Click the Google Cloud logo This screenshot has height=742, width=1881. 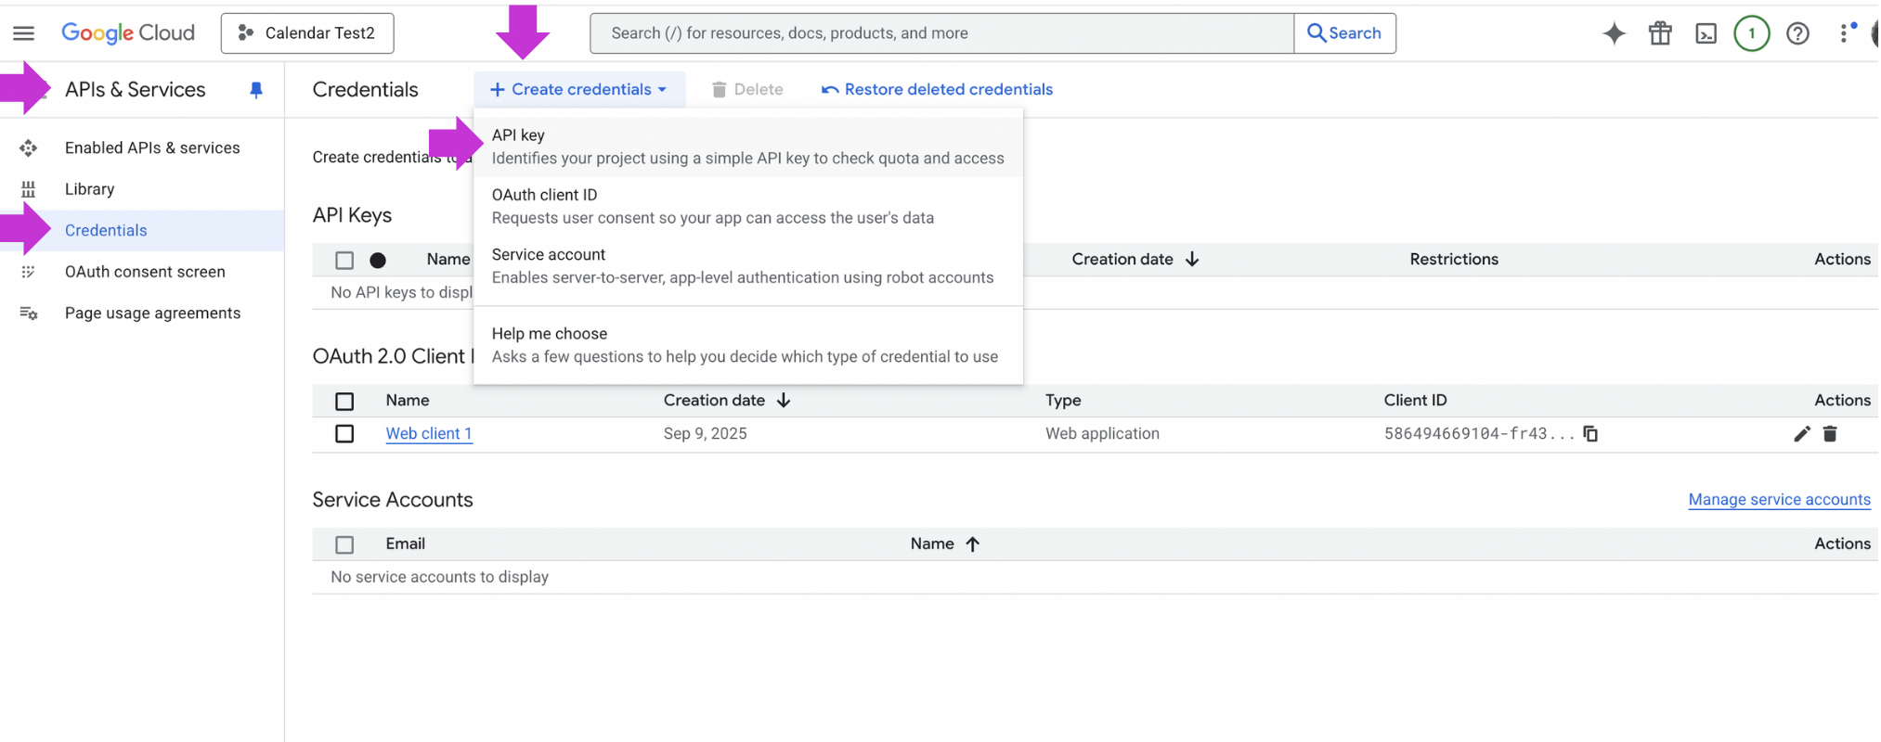128,33
